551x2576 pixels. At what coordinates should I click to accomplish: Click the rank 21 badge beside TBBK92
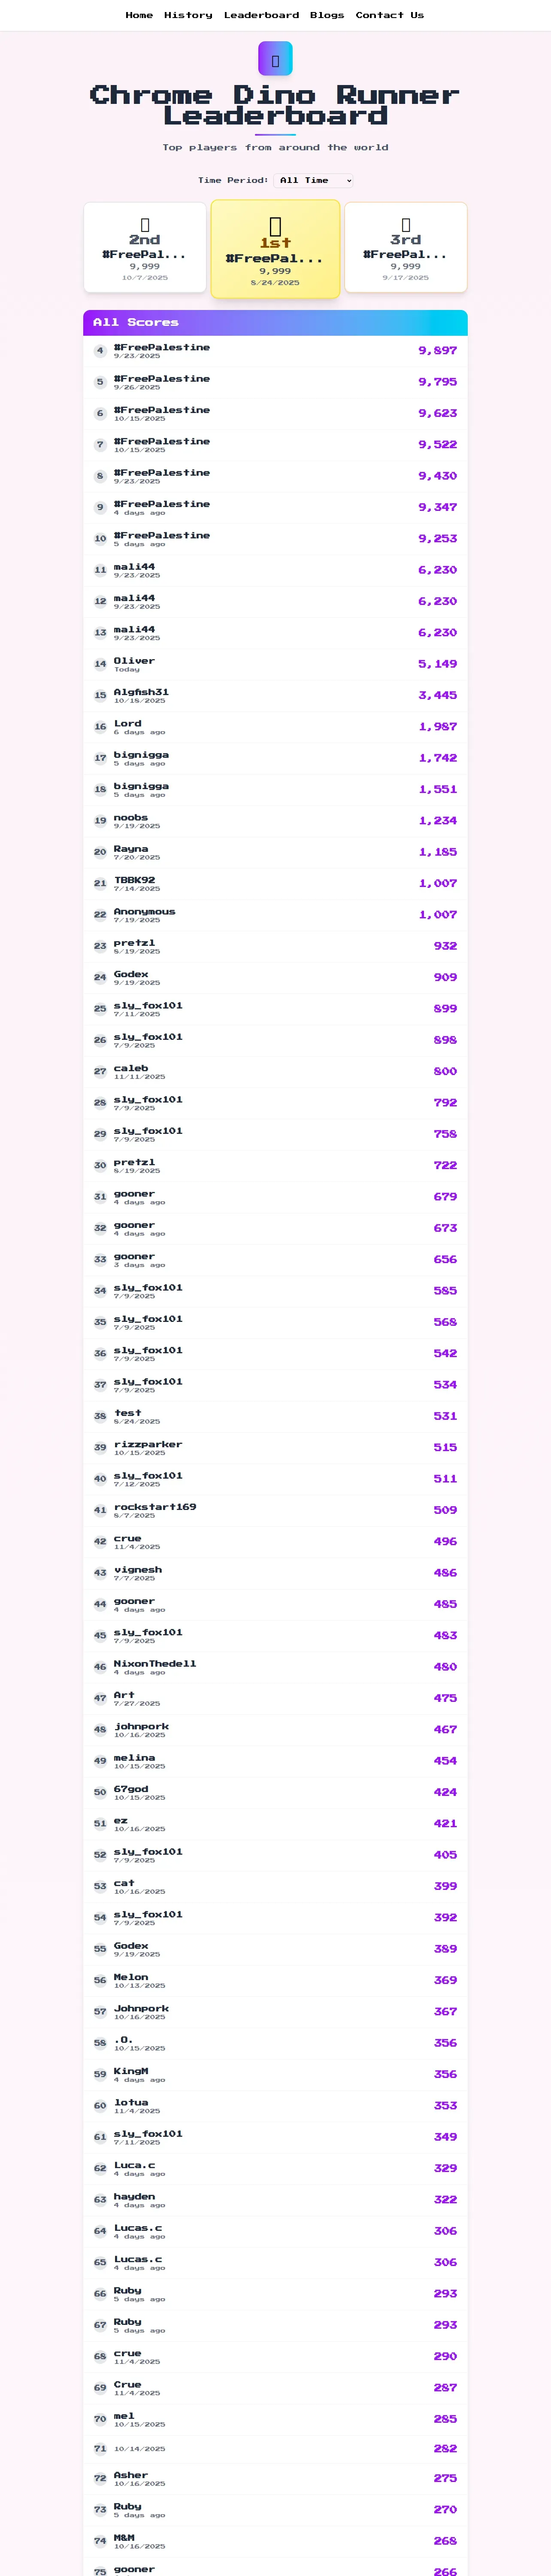pos(100,884)
